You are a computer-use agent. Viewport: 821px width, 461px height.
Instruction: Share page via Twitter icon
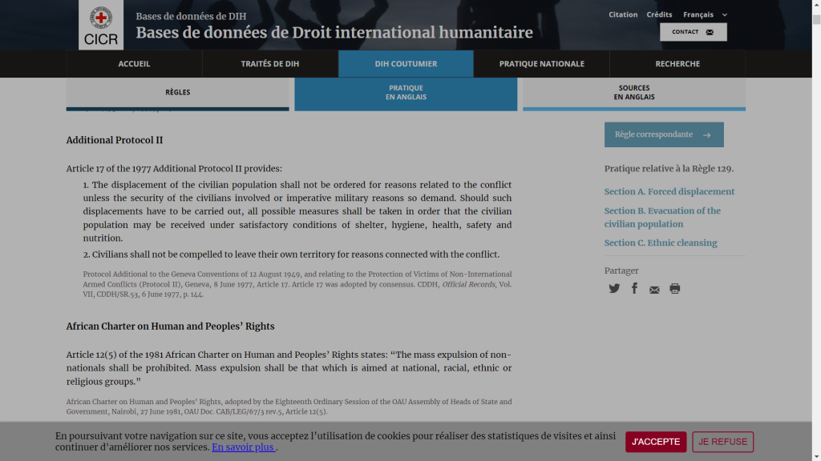[614, 289]
